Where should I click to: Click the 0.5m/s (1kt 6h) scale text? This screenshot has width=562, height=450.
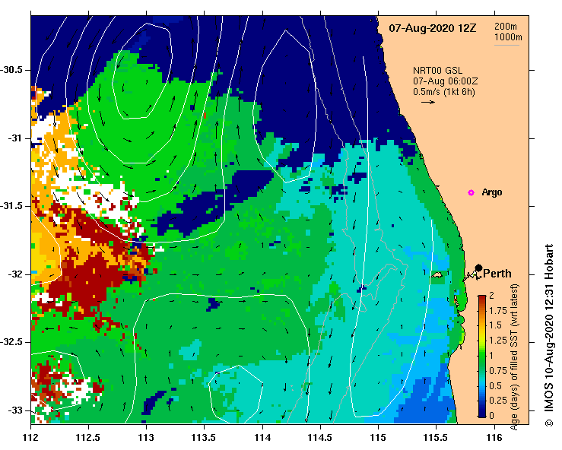click(443, 92)
